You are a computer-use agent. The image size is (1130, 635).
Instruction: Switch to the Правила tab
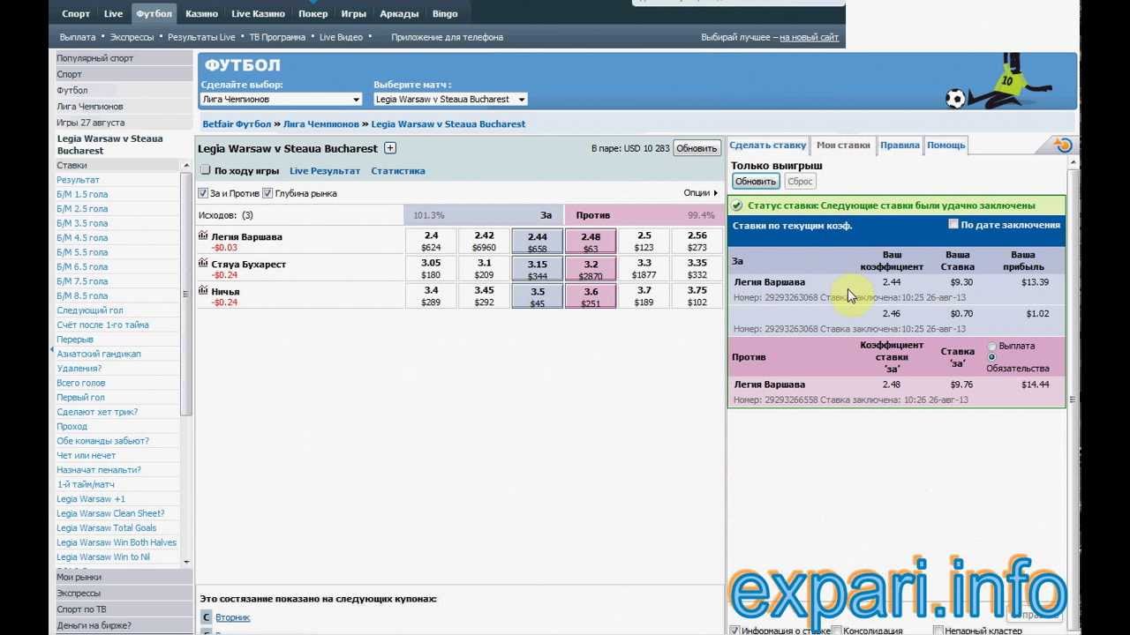pyautogui.click(x=900, y=146)
